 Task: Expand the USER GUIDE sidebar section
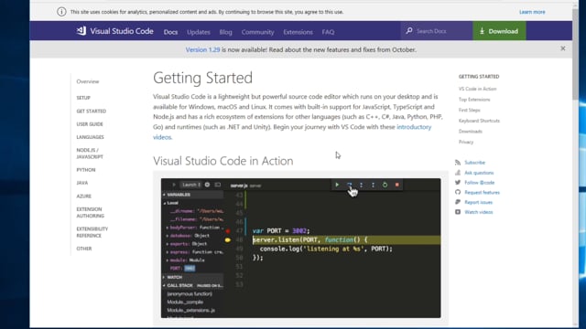(x=90, y=124)
